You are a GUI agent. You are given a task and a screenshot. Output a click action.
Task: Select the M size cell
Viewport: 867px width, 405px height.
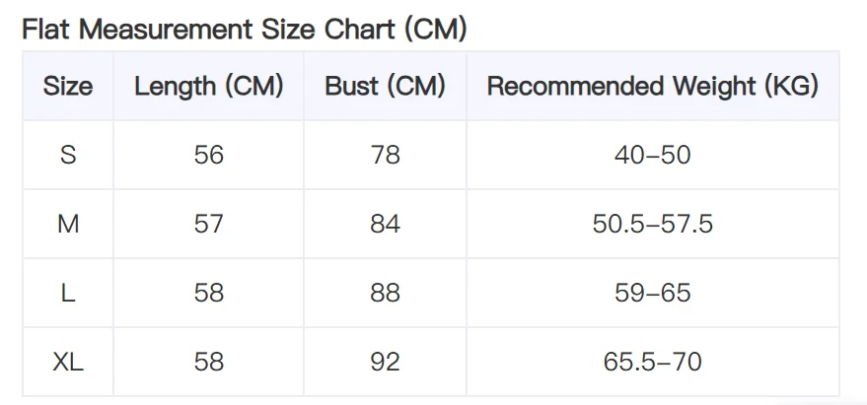tap(68, 224)
